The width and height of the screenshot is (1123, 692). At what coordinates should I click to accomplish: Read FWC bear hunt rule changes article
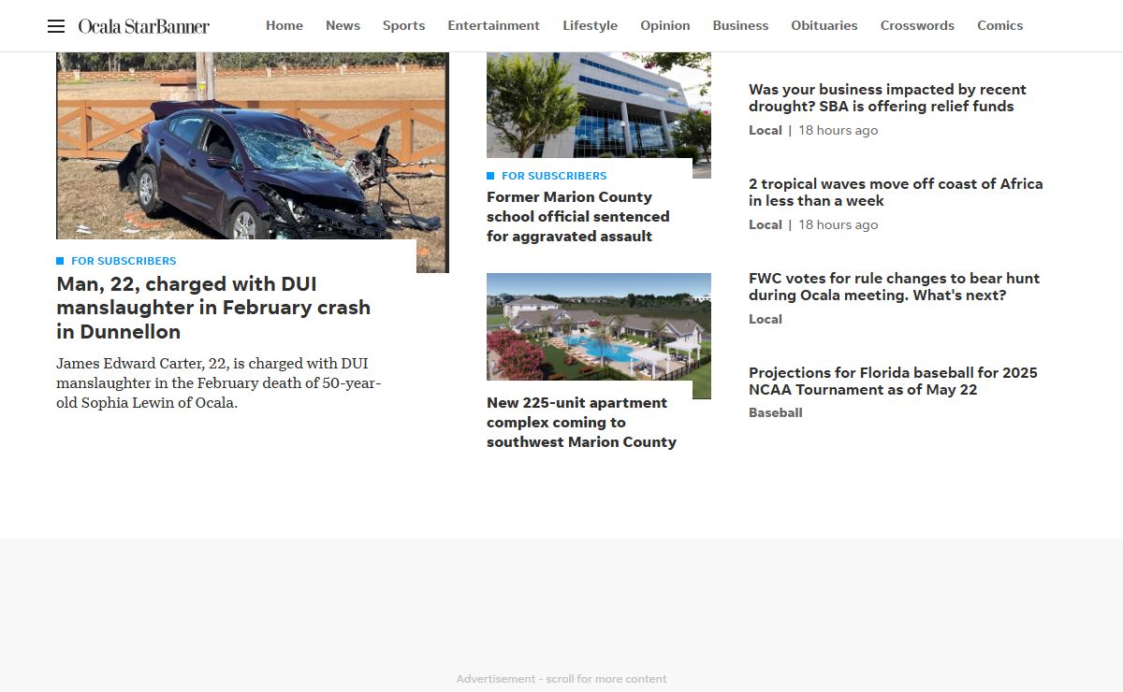(894, 287)
